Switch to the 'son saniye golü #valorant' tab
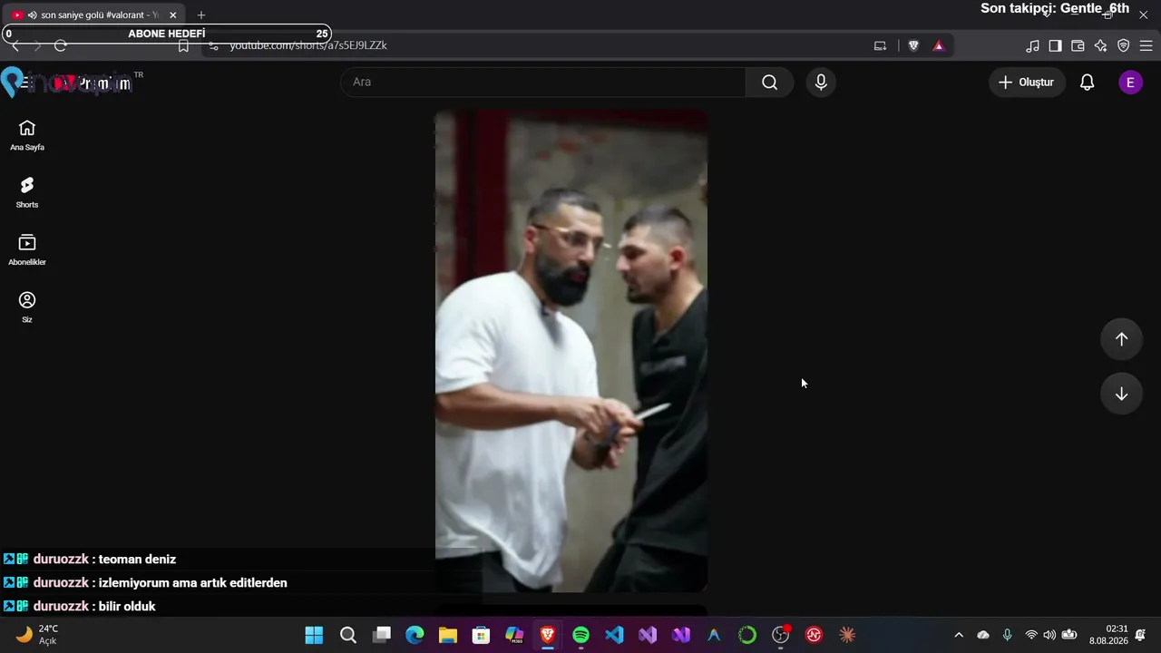Image resolution: width=1161 pixels, height=653 pixels. click(94, 15)
